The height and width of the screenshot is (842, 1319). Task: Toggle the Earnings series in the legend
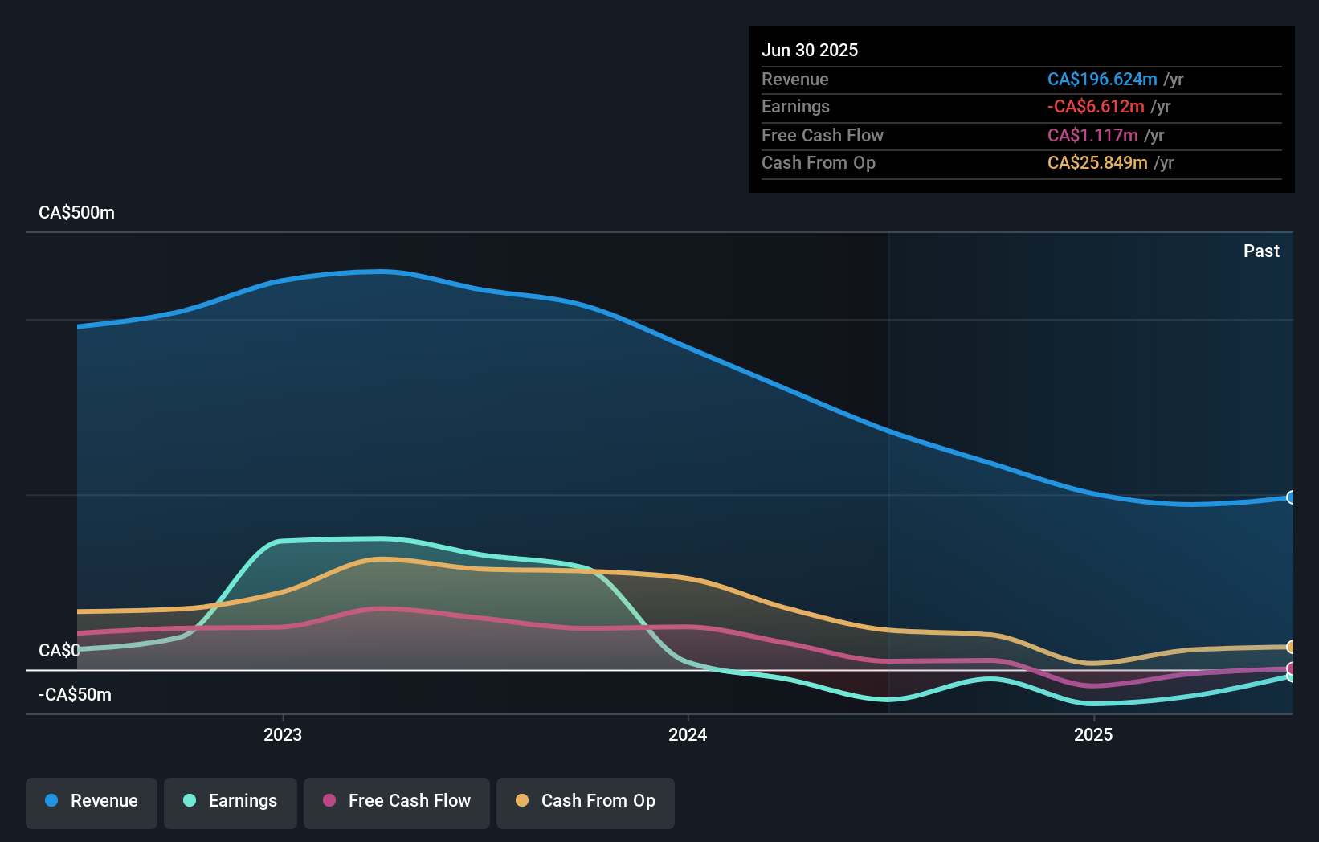[231, 803]
